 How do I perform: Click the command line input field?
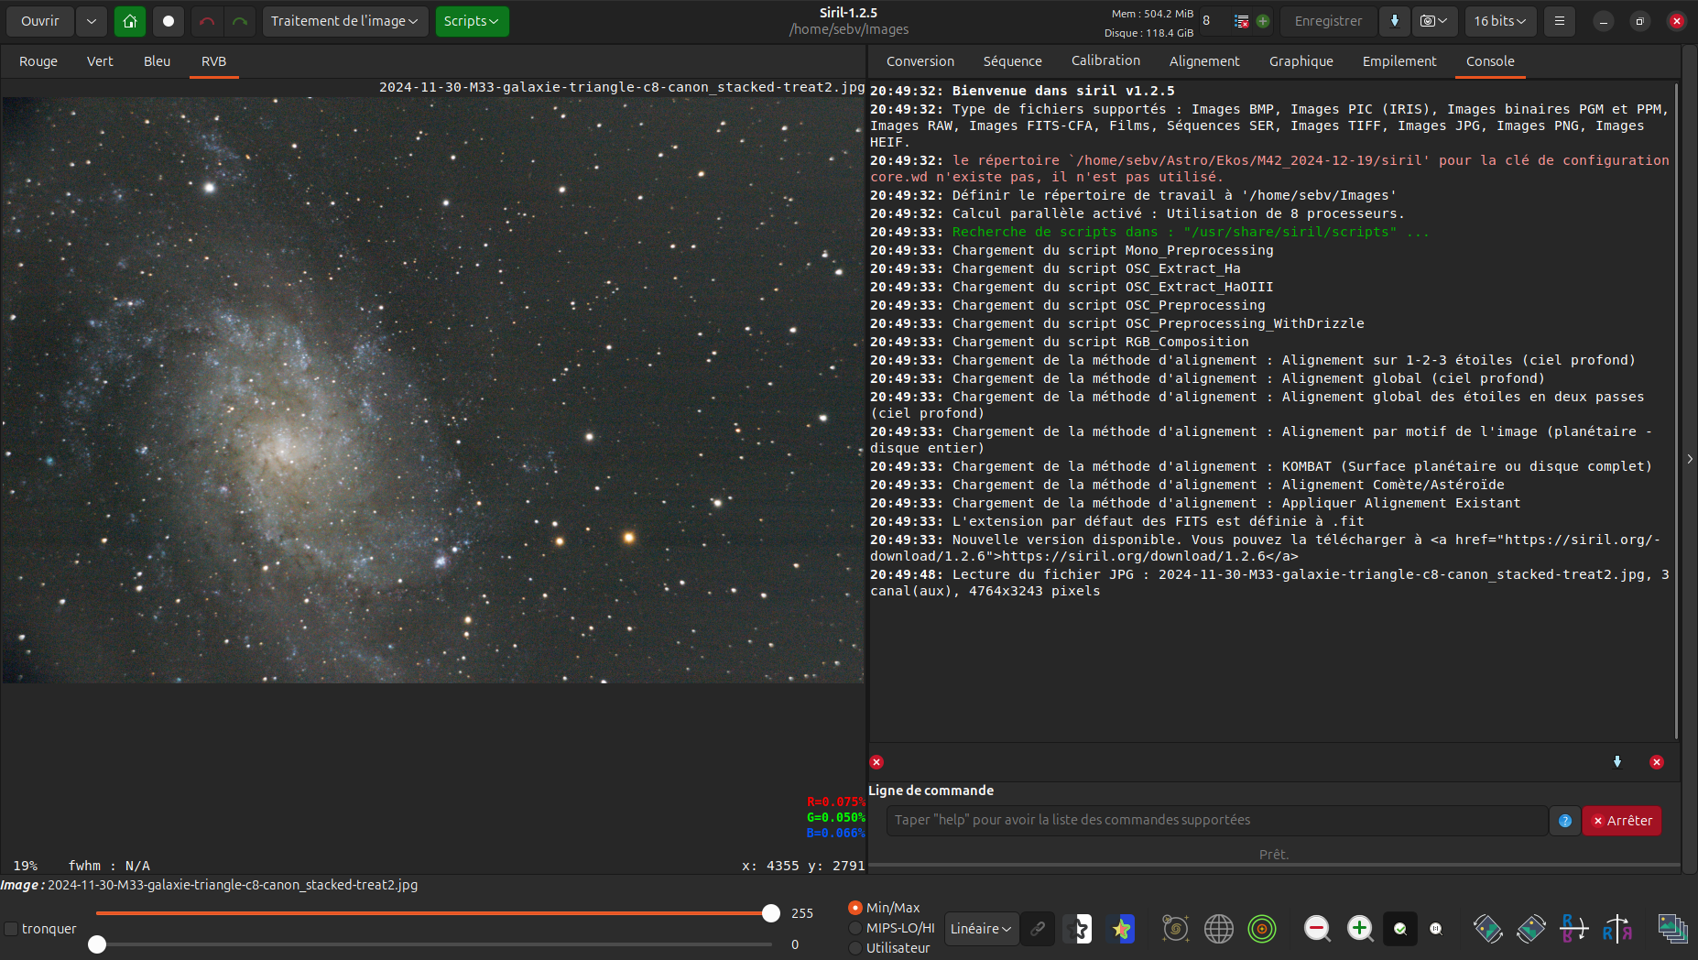1216,820
